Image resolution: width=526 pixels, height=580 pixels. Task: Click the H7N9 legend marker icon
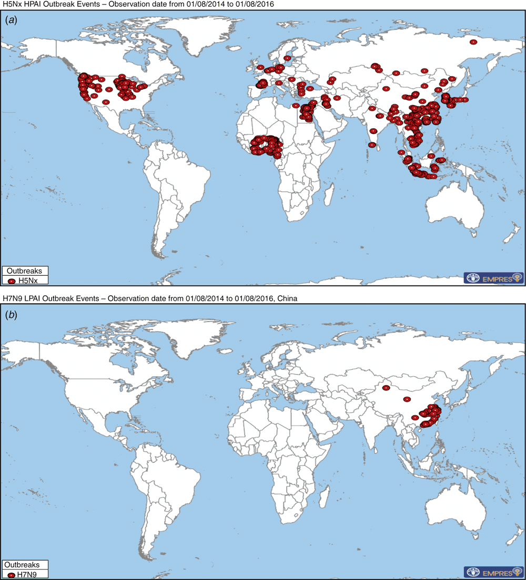[x=12, y=575]
